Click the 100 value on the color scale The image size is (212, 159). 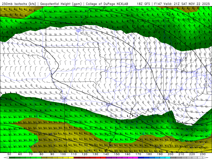pos(63,154)
